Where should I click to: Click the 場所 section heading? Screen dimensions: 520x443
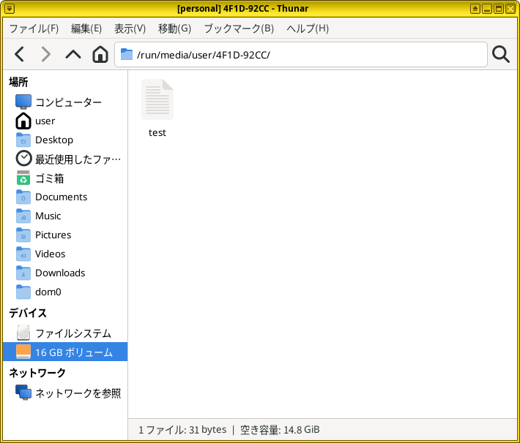(x=18, y=82)
